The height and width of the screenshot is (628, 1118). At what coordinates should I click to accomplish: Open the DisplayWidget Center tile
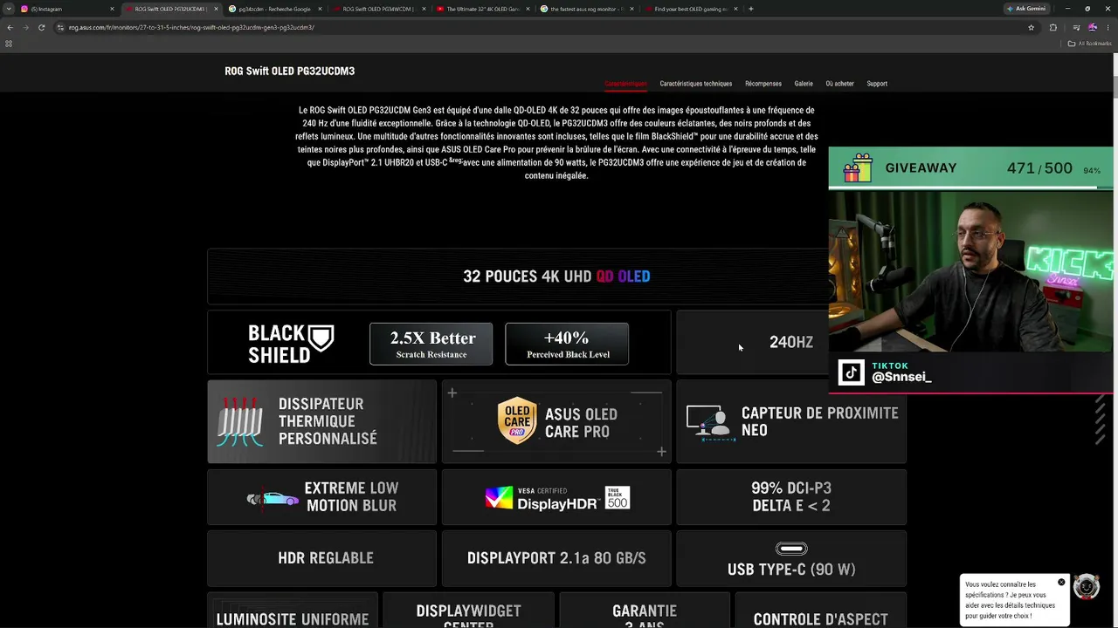[469, 611]
